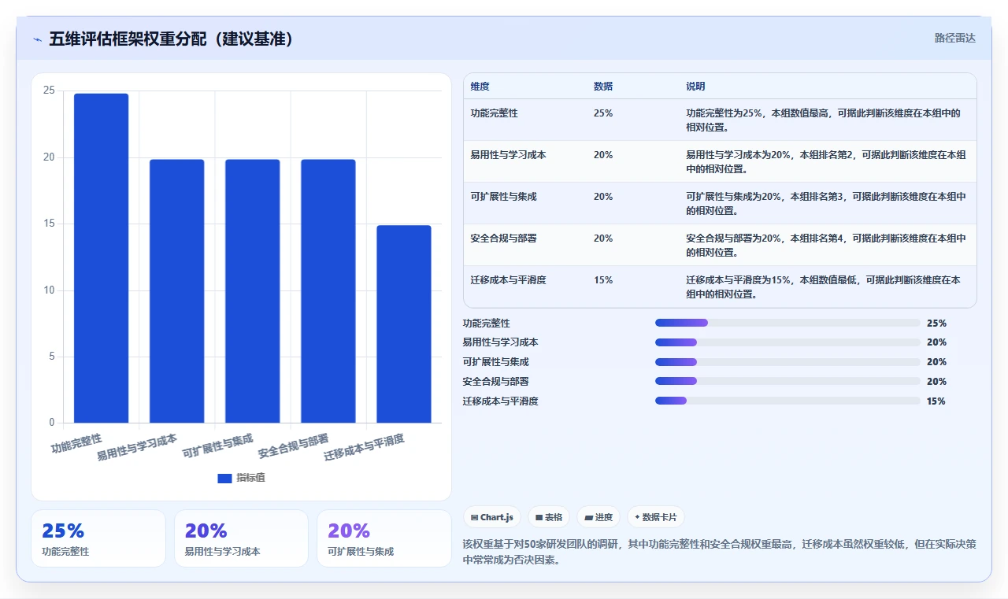1008x599 pixels.
Task: Click the 路径雷达 label in the header
Action: (954, 38)
